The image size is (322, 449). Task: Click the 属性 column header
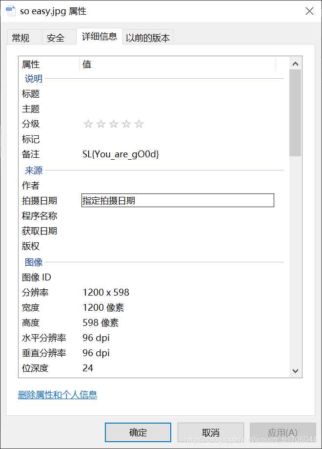point(49,64)
